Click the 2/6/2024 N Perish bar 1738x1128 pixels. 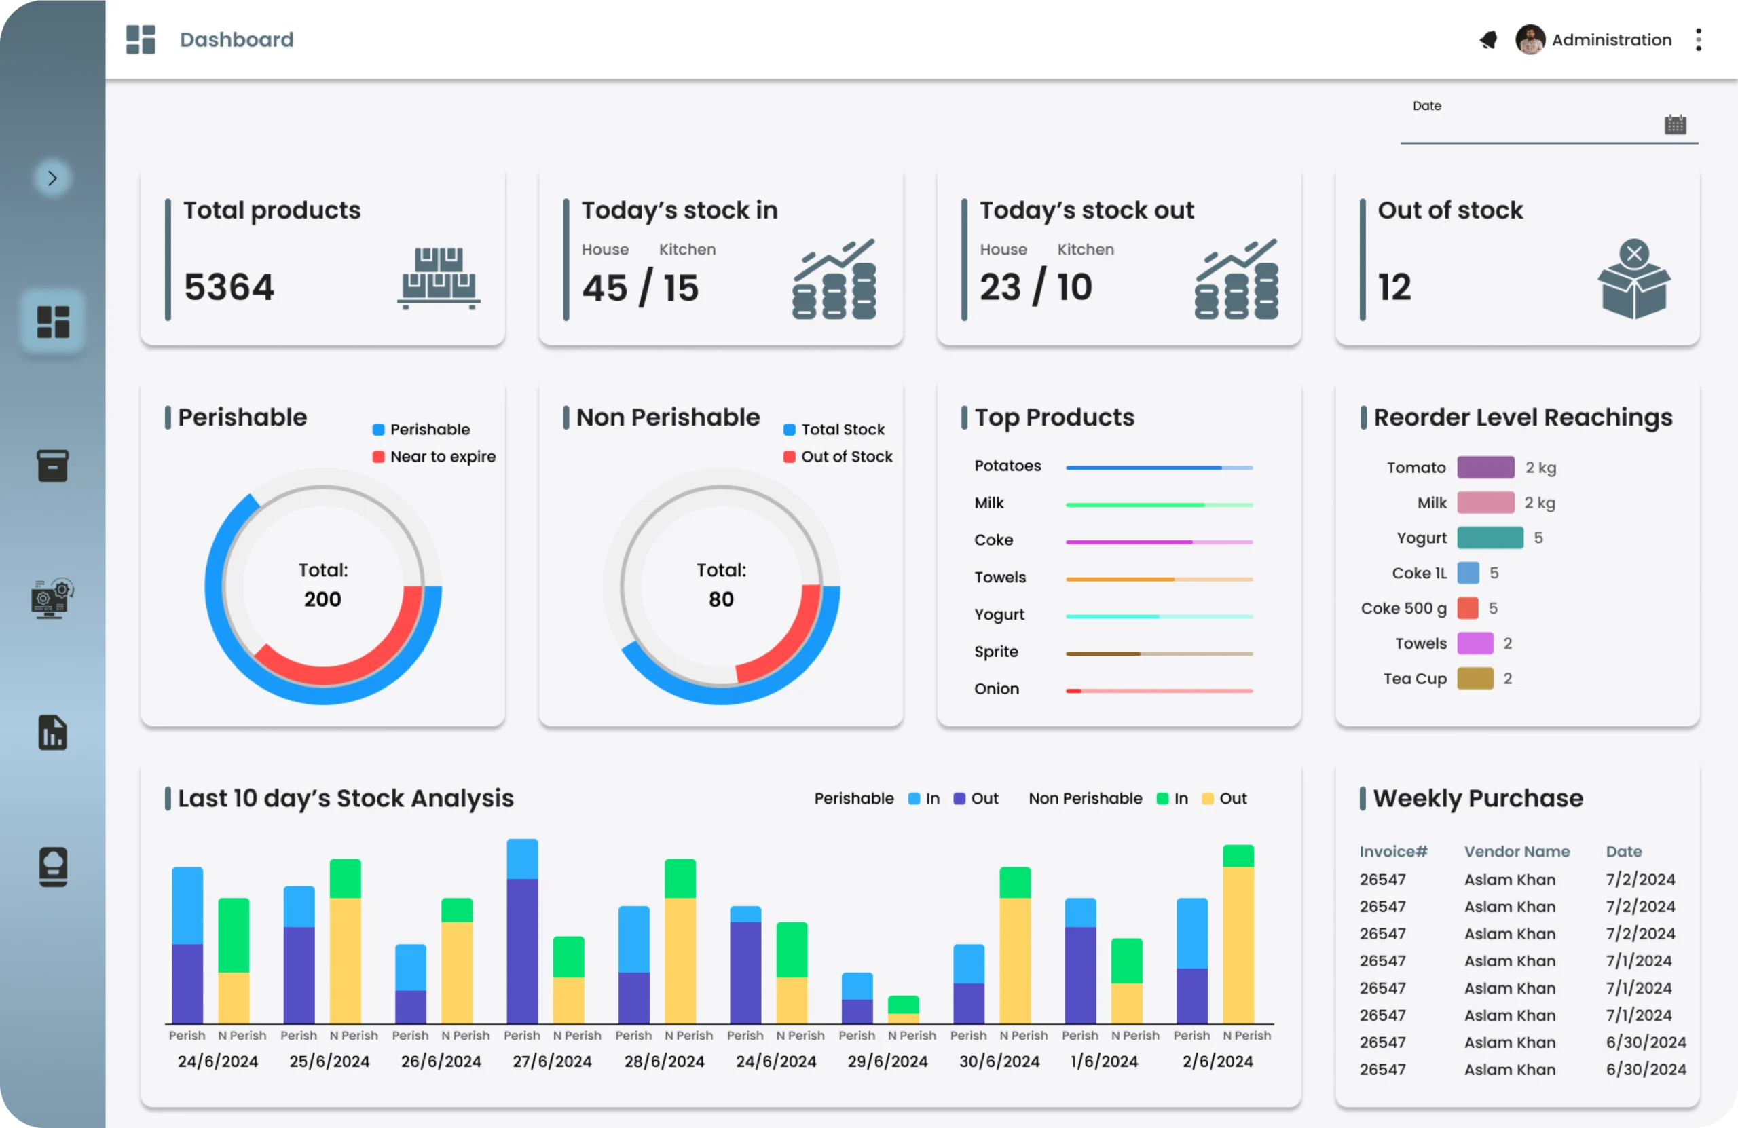tap(1238, 934)
